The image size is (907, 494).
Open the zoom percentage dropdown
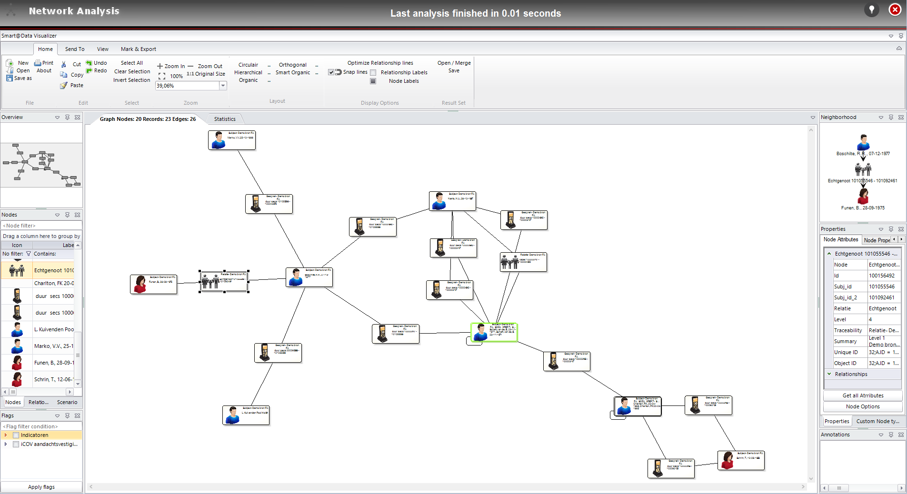click(222, 86)
